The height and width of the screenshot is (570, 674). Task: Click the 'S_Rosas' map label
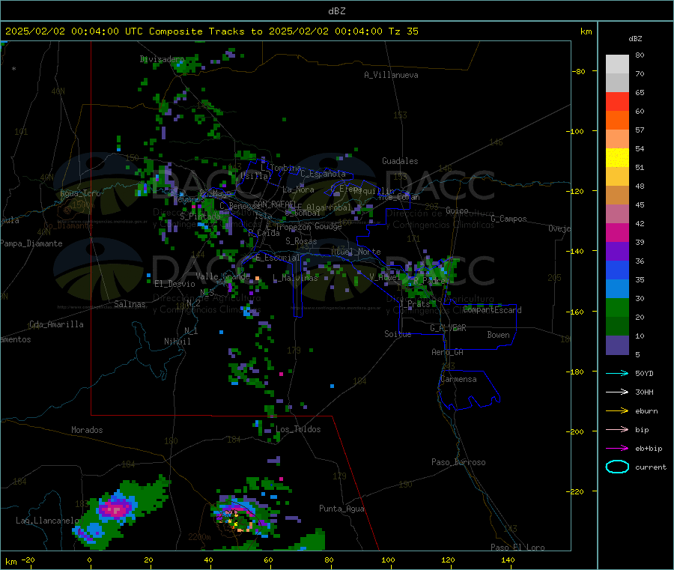(x=301, y=241)
